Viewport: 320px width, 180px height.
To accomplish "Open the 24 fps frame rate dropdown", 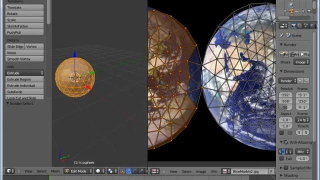I will [x=302, y=120].
